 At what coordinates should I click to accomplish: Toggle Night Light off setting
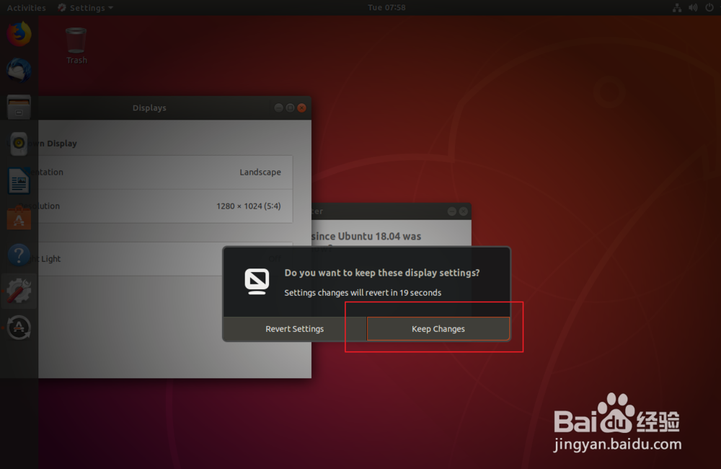(x=274, y=258)
